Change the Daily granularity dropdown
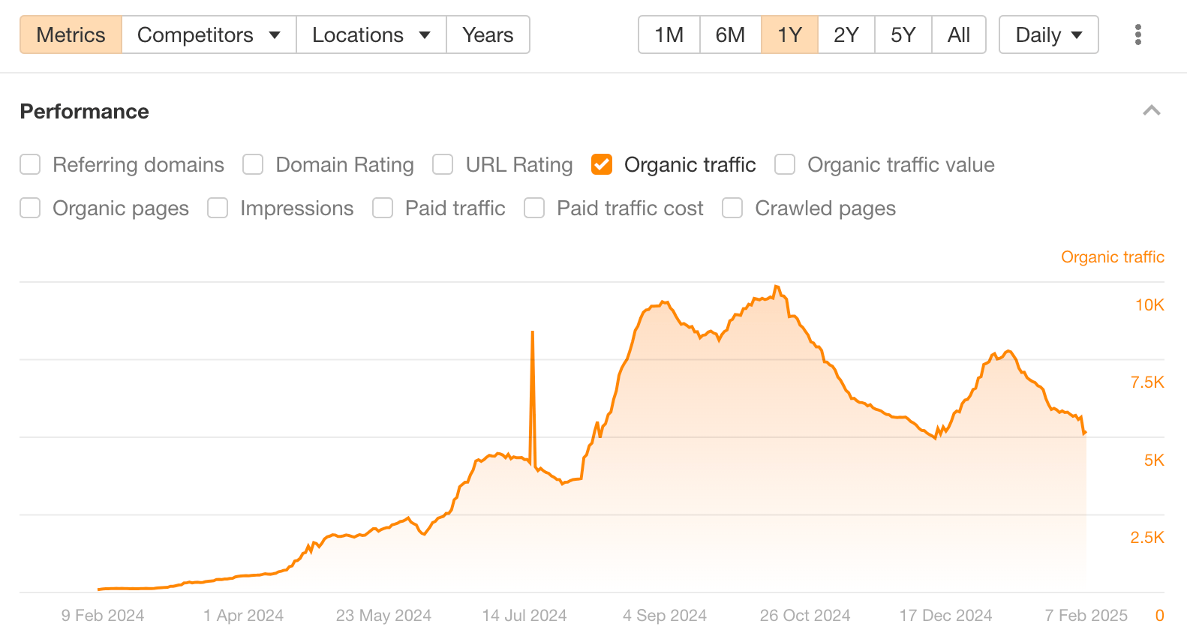This screenshot has height=642, width=1187. [x=1048, y=34]
